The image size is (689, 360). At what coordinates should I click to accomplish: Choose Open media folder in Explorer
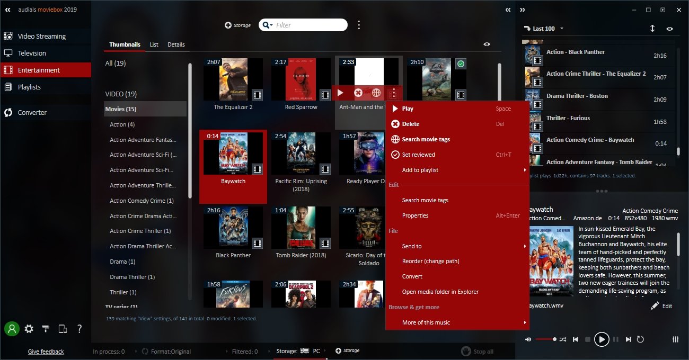pos(457,292)
